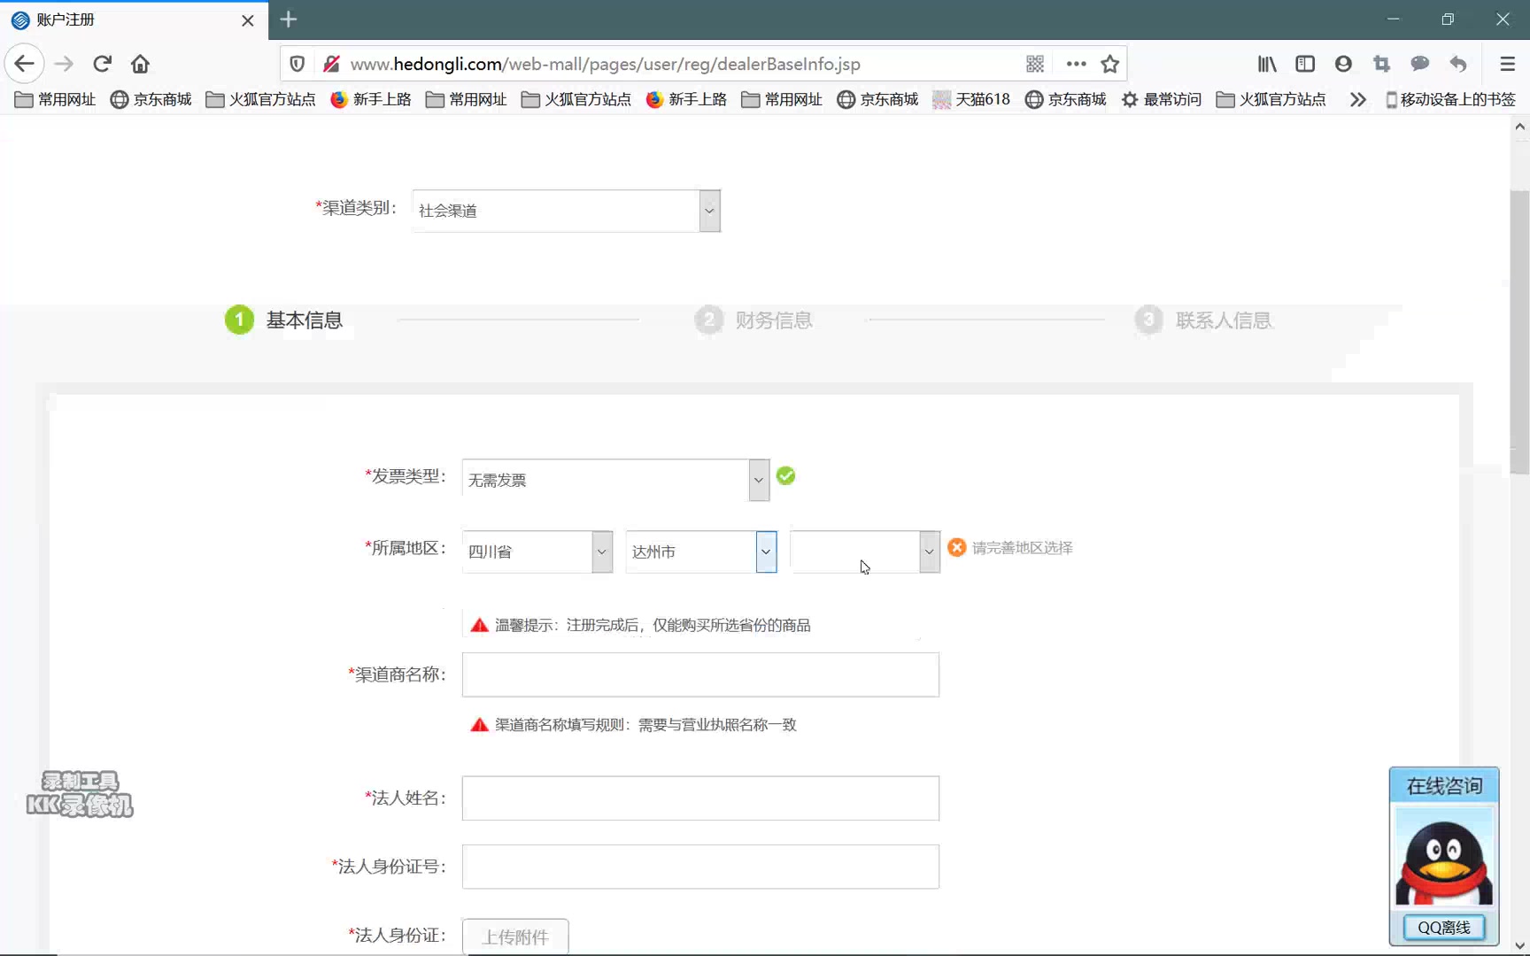Viewport: 1530px width, 956px height.
Task: Open the first 常用网址 bookmark folder
Action: click(x=55, y=99)
